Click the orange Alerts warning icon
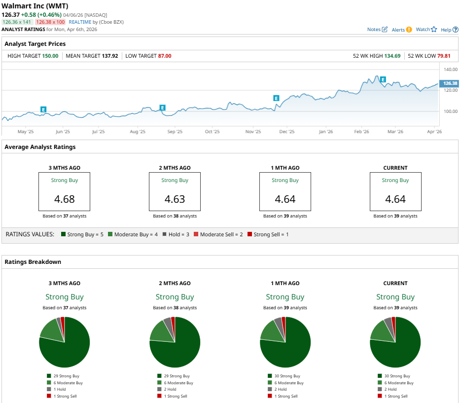Image resolution: width=462 pixels, height=403 pixels. [x=409, y=30]
